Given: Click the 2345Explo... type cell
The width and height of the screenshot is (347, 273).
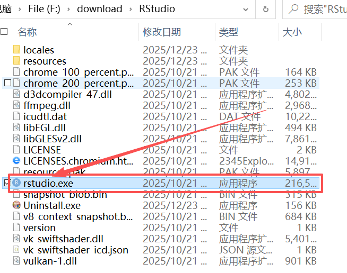Looking at the screenshot, I should pos(246,161).
